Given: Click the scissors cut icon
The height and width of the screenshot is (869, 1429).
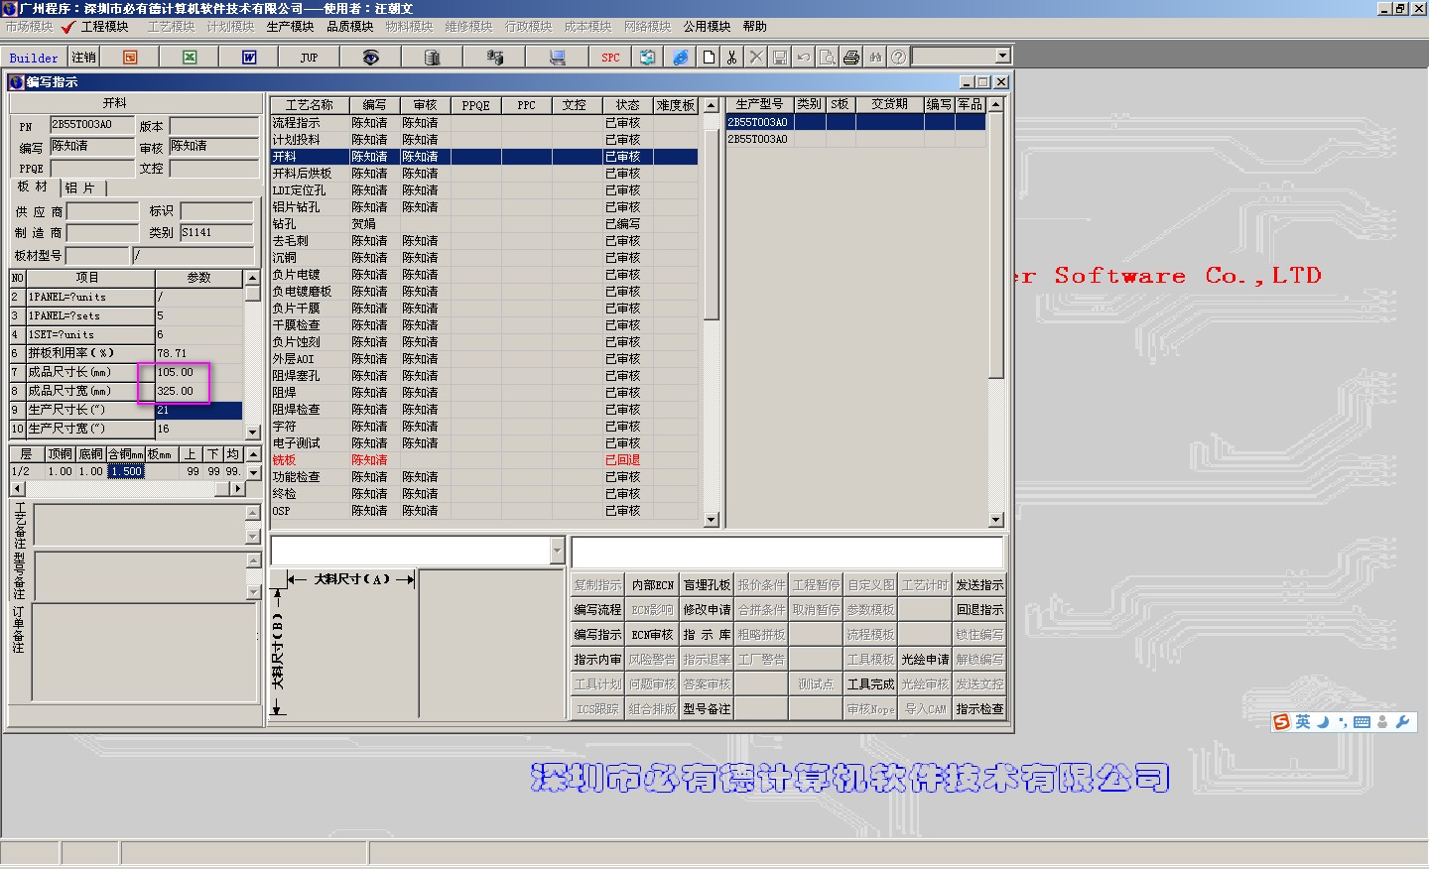Looking at the screenshot, I should [x=732, y=58].
